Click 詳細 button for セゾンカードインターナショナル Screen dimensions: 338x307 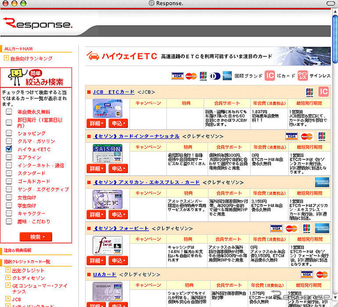pos(96,168)
